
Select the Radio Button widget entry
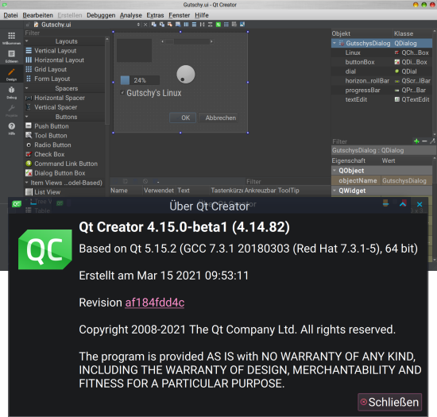[x=48, y=145]
